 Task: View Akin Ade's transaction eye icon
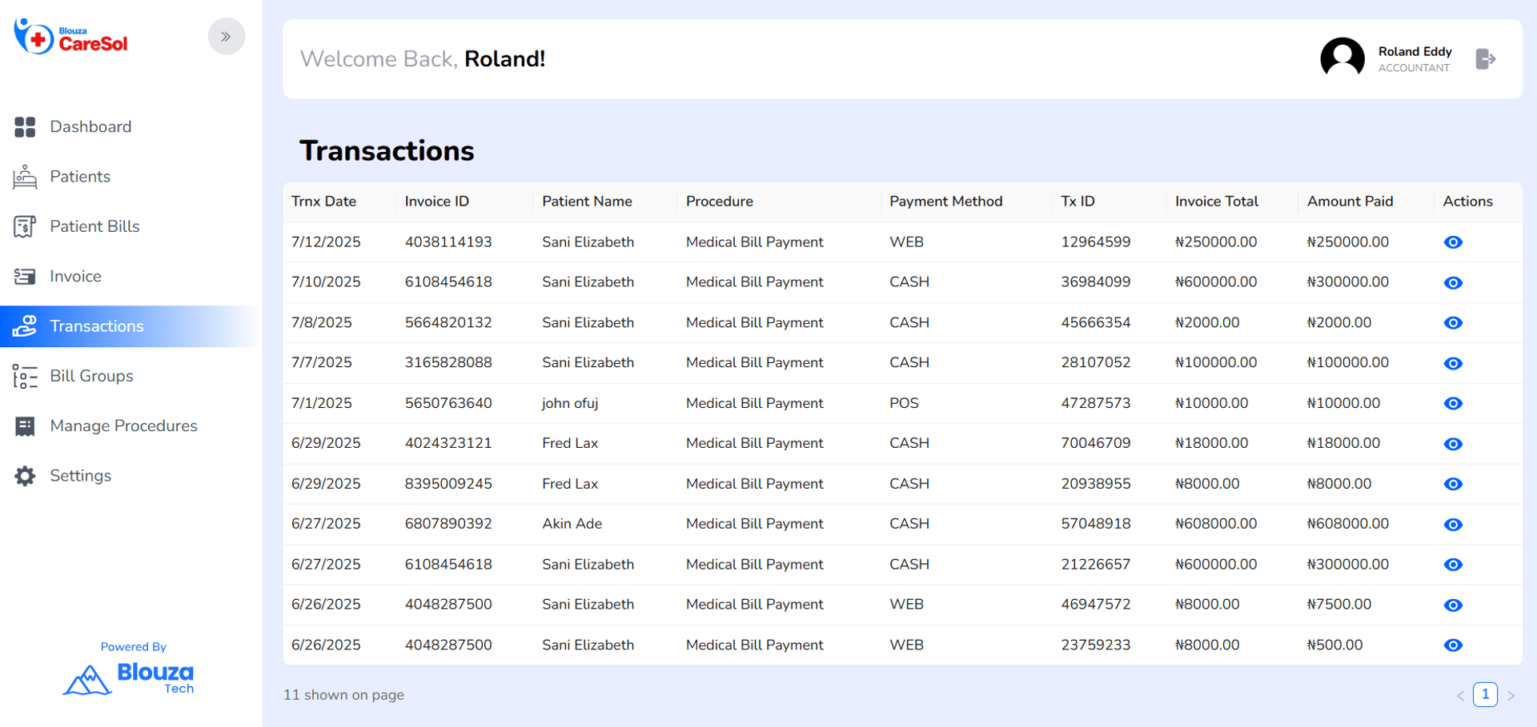tap(1453, 525)
